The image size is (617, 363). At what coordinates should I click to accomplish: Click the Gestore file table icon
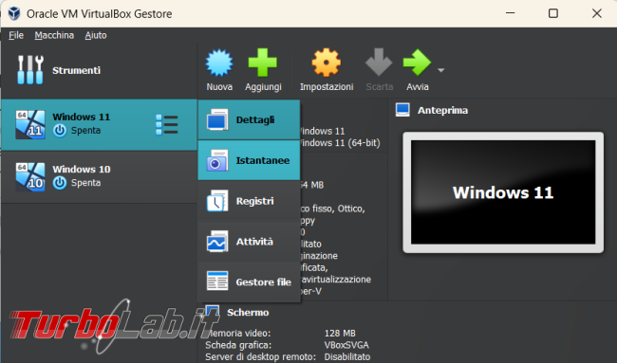tap(217, 281)
